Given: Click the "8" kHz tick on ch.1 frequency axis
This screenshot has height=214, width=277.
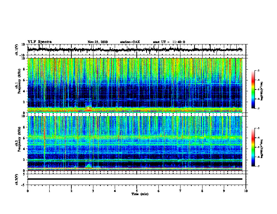Looking at the screenshot, I should (24, 69).
